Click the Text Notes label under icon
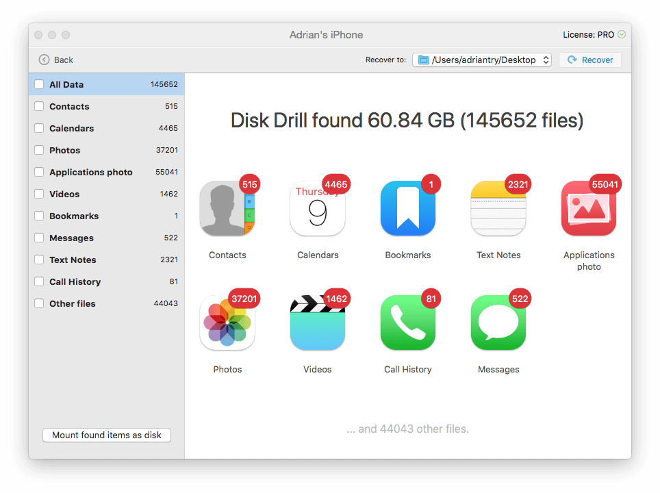 [x=498, y=255]
